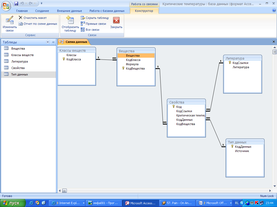Click the Тип данных table title bar

(x=245, y=142)
